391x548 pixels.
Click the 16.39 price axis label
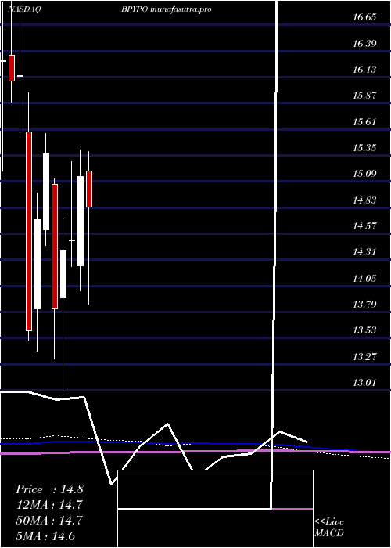pos(364,44)
